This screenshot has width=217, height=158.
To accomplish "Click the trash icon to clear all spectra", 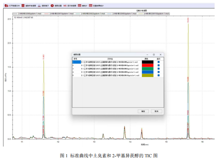I will pyautogui.click(x=23, y=6).
